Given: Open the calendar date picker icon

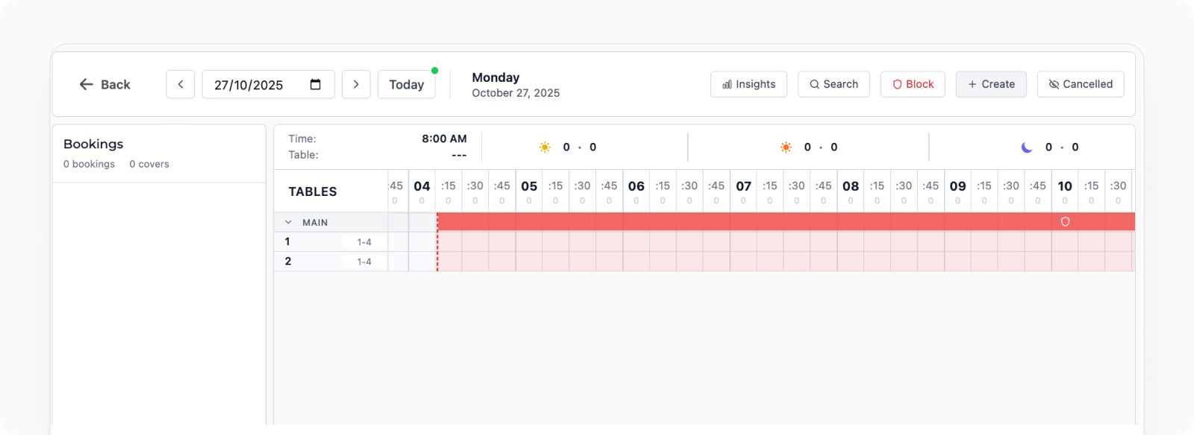Looking at the screenshot, I should (316, 84).
